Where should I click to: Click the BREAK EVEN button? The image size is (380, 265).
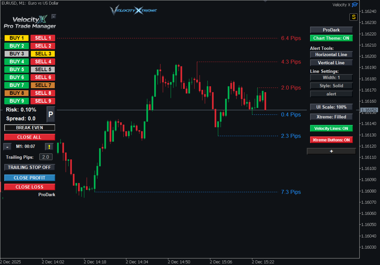(30, 128)
